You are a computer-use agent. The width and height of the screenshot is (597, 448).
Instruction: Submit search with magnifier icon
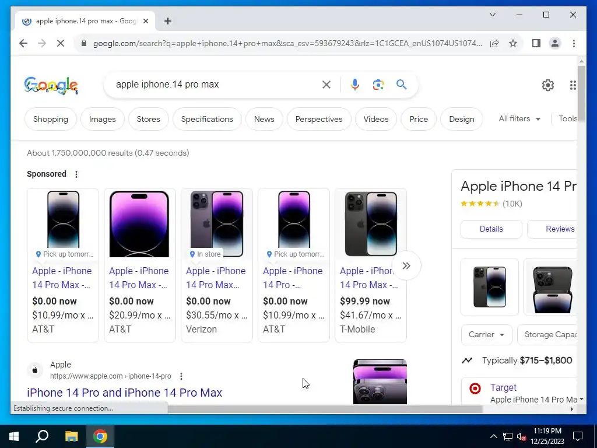point(401,85)
